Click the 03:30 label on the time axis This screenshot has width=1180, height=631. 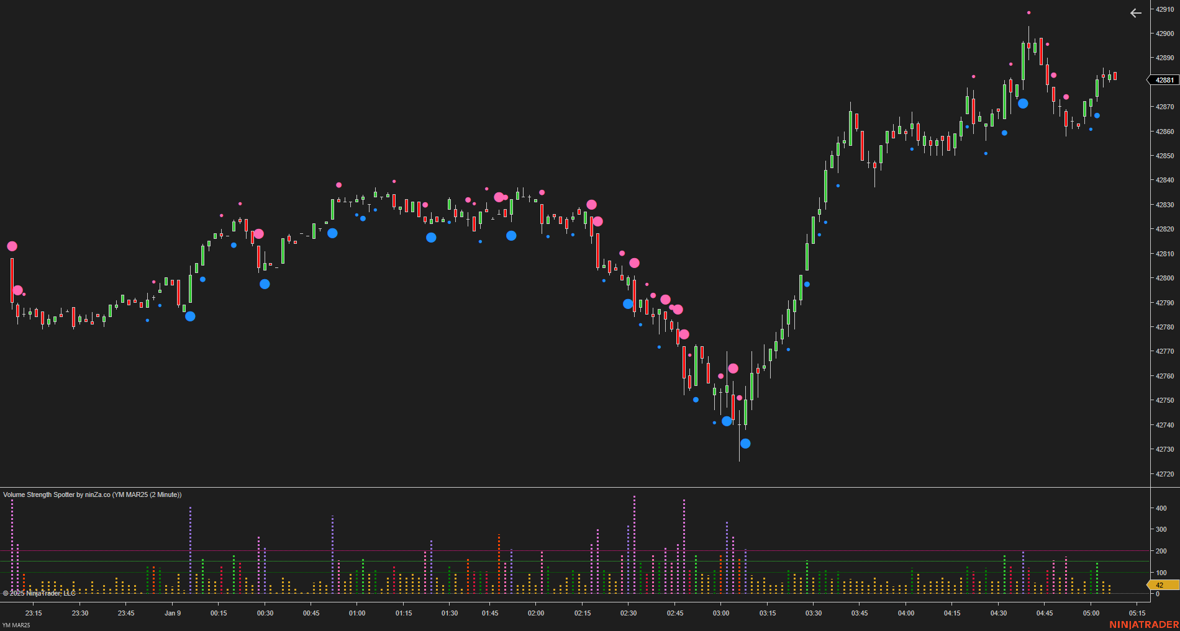coord(814,612)
